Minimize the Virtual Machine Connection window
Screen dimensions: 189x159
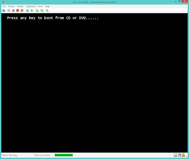[x=176, y=1]
